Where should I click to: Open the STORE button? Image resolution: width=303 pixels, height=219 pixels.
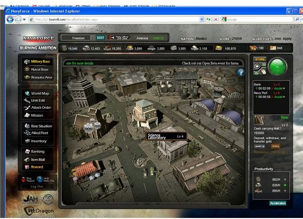click(260, 59)
